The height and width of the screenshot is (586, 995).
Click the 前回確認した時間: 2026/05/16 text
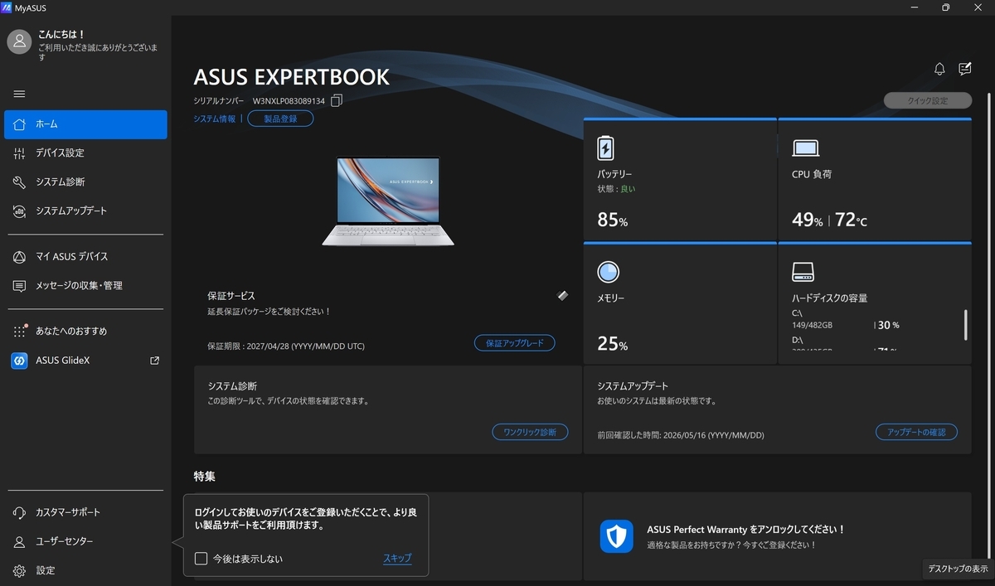[681, 434]
